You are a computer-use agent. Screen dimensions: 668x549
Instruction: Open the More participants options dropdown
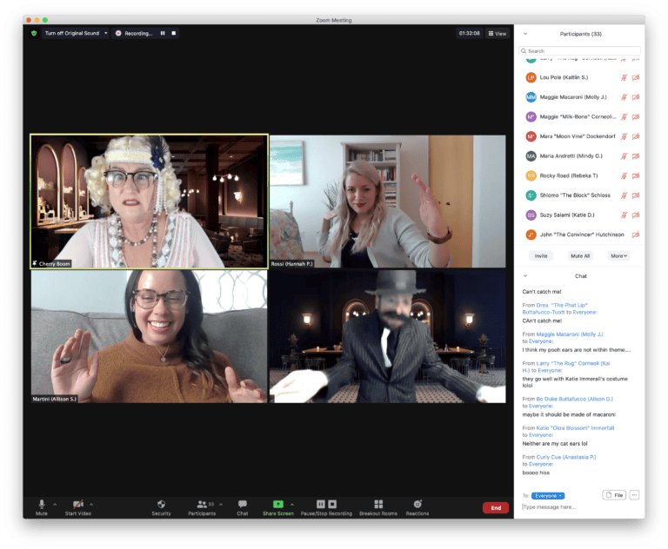(619, 255)
